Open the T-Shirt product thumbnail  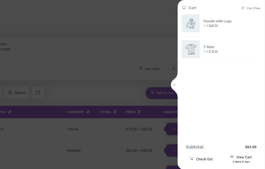[x=191, y=49]
